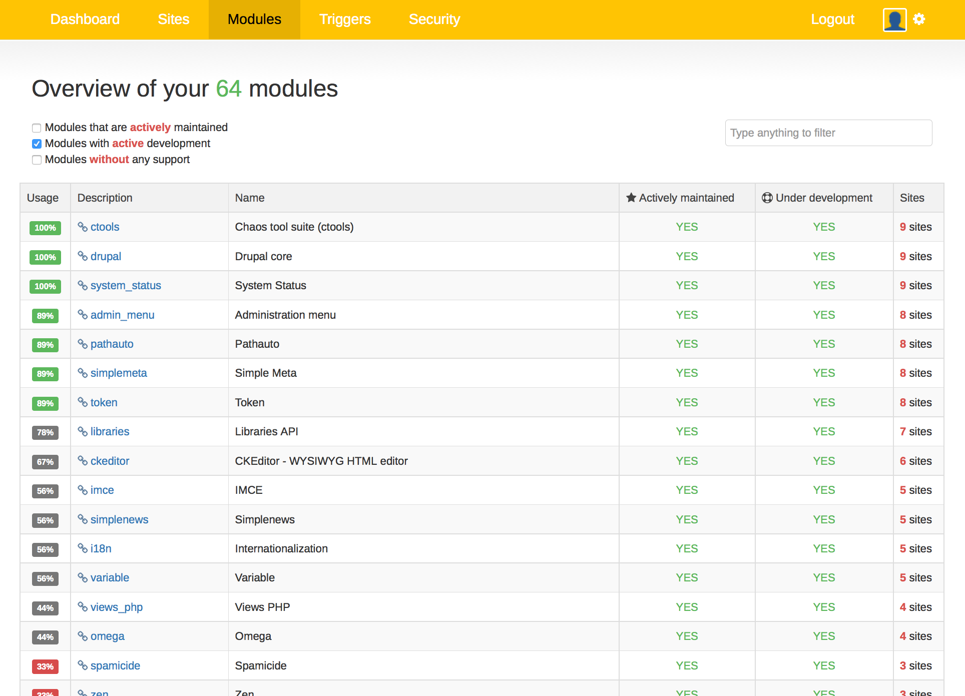Click the link icon beside pathauto
This screenshot has height=696, width=965.
point(83,344)
